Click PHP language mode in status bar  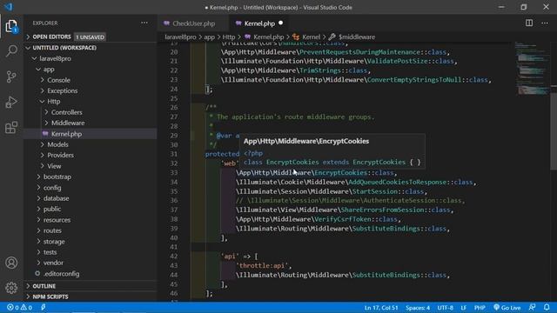click(x=480, y=308)
